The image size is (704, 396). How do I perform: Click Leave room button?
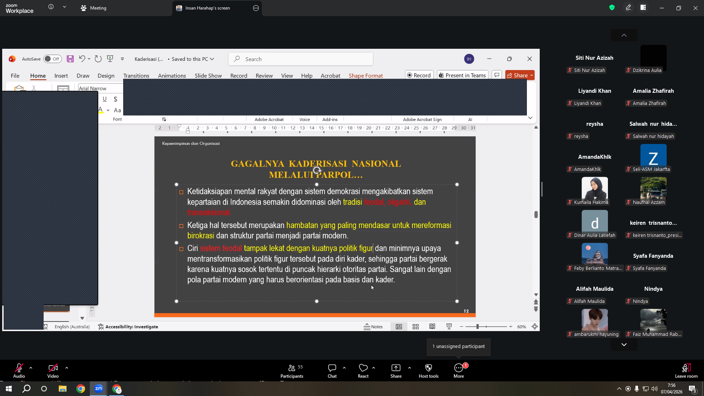point(686,371)
